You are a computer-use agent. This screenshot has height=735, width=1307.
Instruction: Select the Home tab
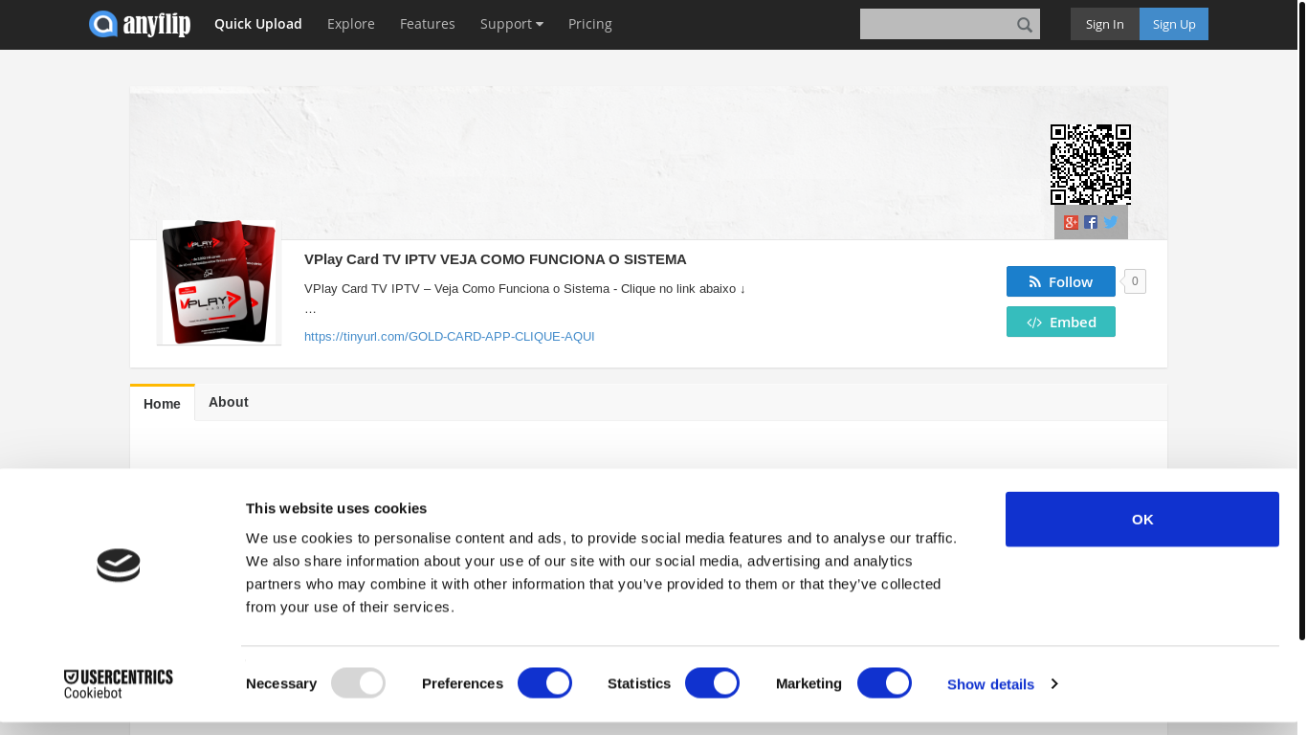tap(163, 403)
